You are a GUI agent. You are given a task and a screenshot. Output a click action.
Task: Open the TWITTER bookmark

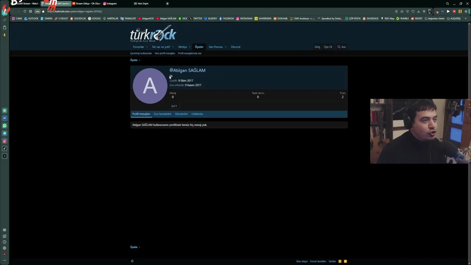(x=196, y=18)
